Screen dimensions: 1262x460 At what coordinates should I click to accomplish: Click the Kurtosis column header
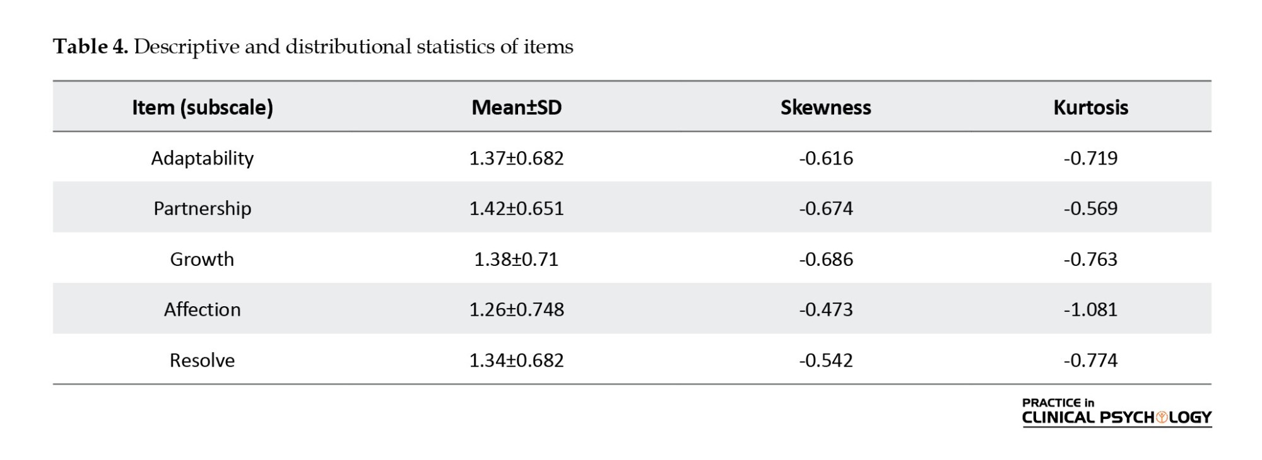[1090, 107]
